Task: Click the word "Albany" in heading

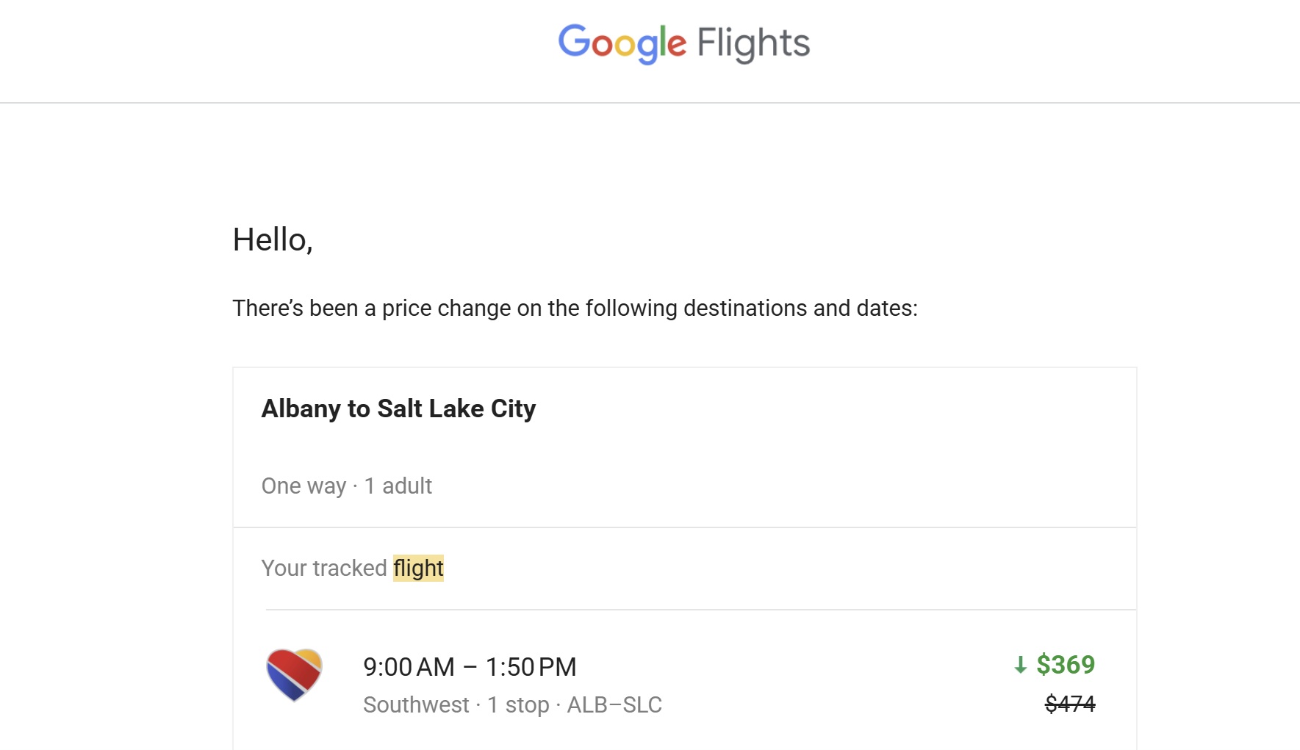Action: (x=301, y=408)
